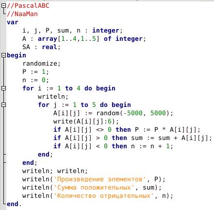Place cursor at final 'end.' line
Screen dimensions: 214x210
pos(14,204)
